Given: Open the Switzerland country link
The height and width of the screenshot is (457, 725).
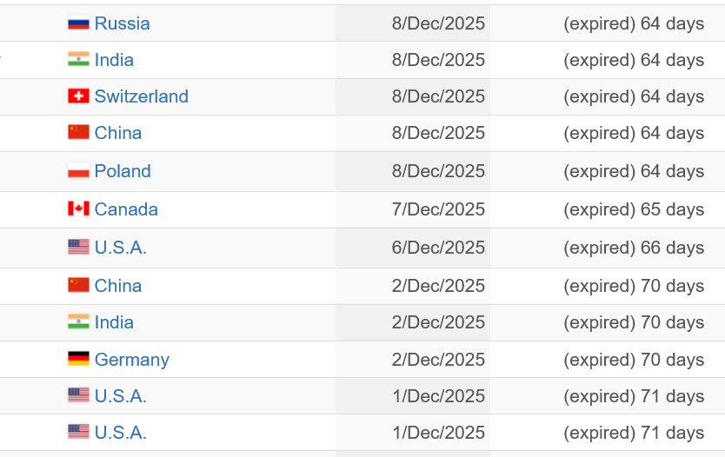Looking at the screenshot, I should click(141, 96).
